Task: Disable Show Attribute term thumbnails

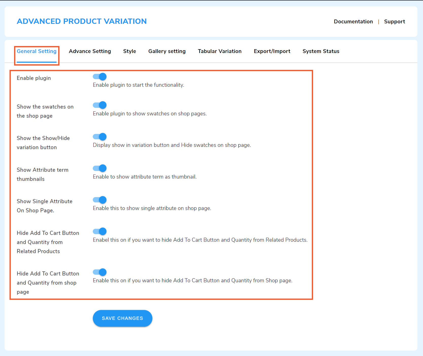Action: click(99, 168)
